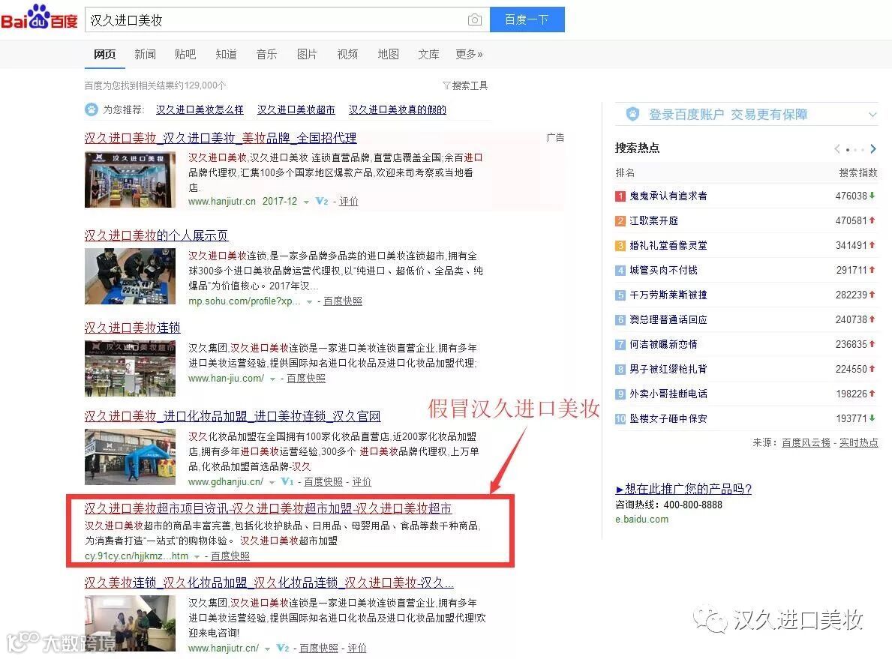Click V2 badge in bottom hanjiutr.cn result
This screenshot has height=659, width=892.
coord(283,648)
